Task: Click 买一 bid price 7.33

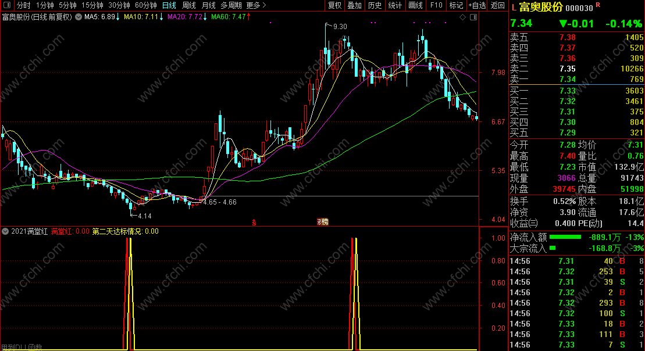Action: point(567,91)
